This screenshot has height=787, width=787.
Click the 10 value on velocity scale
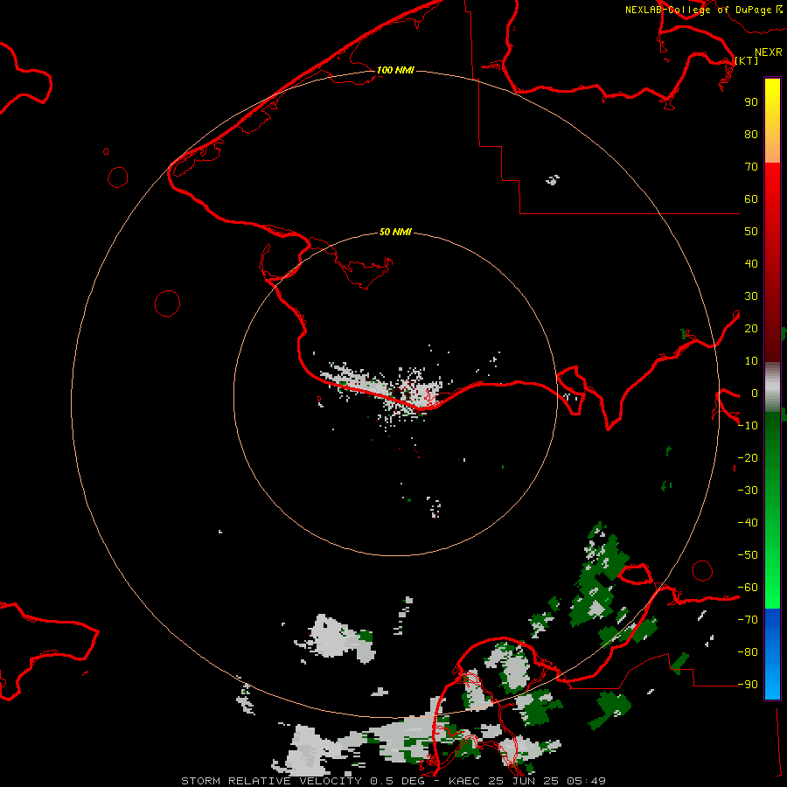click(751, 361)
